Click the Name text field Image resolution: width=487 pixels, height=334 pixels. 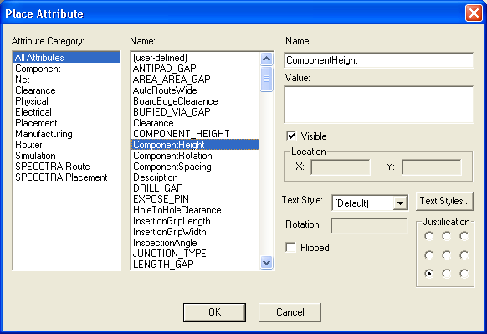coord(379,60)
